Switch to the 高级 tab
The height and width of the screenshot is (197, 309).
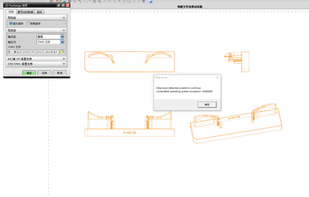39,12
